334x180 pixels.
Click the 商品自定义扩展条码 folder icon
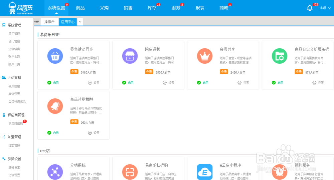coord(280,56)
